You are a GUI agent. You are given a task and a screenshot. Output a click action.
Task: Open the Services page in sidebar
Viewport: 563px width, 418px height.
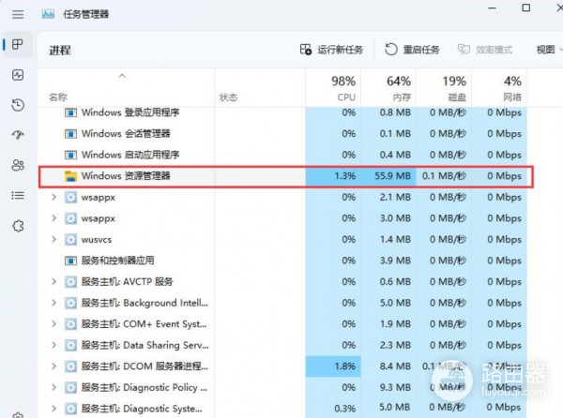pyautogui.click(x=18, y=226)
